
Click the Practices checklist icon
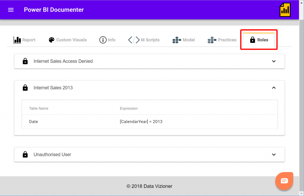(212, 40)
